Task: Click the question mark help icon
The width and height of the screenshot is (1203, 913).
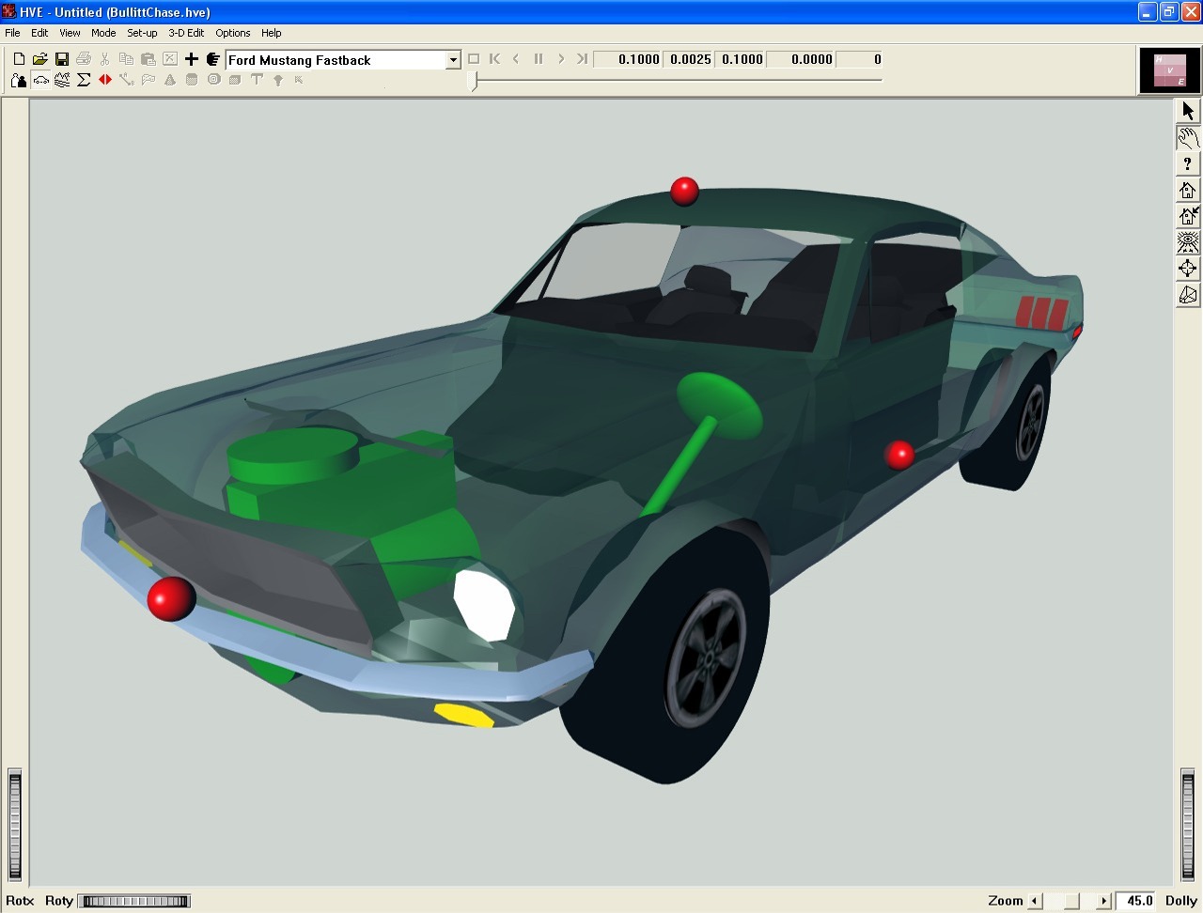Action: pyautogui.click(x=1188, y=163)
